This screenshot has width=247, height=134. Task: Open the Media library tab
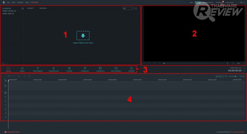pyautogui.click(x=8, y=69)
